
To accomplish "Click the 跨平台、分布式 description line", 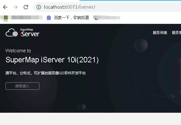I will (x=46, y=73).
